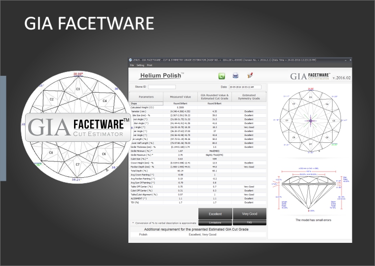
Task: Click the printer icon in the toolbar
Action: pyautogui.click(x=235, y=76)
